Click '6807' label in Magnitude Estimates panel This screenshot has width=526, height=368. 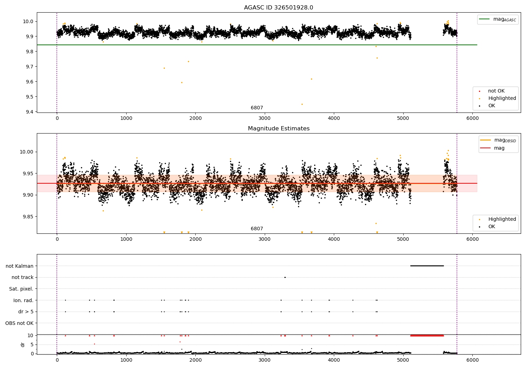257,229
